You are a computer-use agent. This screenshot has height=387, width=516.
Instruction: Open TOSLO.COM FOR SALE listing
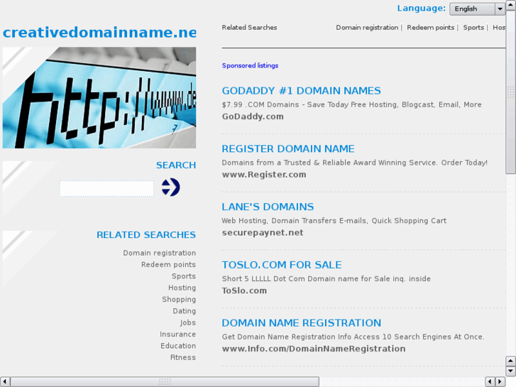click(282, 265)
